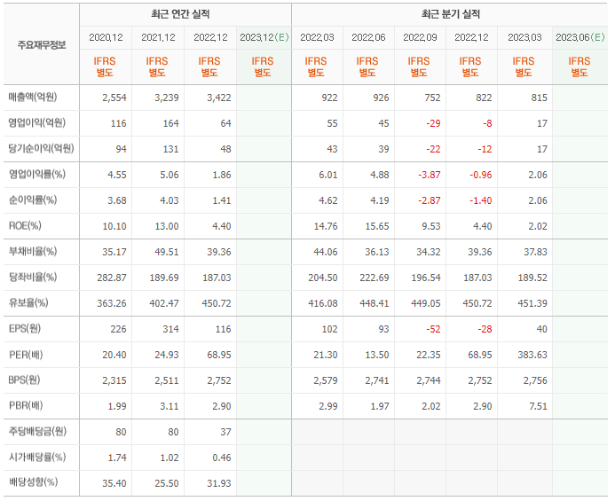
Task: Click the '당기순이익(억원)' row label
Action: (41, 149)
